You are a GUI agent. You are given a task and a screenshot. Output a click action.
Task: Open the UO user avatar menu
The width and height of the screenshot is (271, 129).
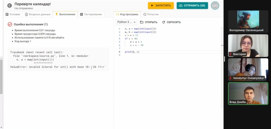point(215,6)
